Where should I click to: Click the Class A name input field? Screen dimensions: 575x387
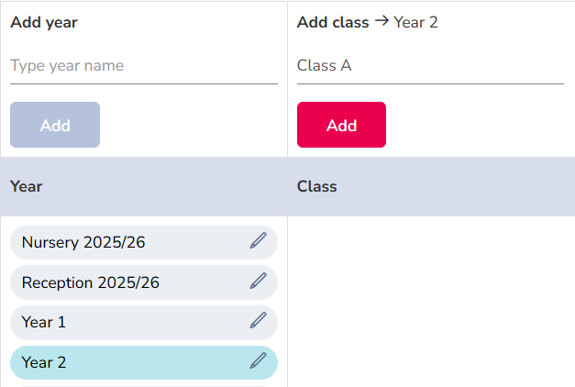point(430,66)
